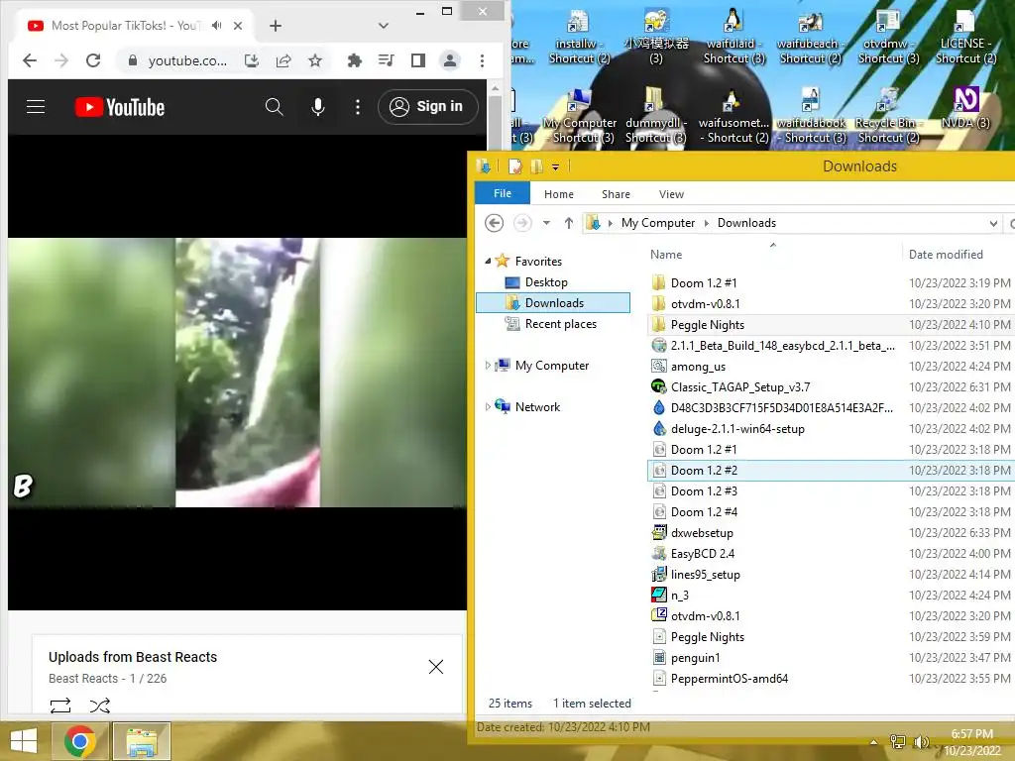Mute the tab using the speaker icon
Image resolution: width=1015 pixels, height=761 pixels.
217,25
